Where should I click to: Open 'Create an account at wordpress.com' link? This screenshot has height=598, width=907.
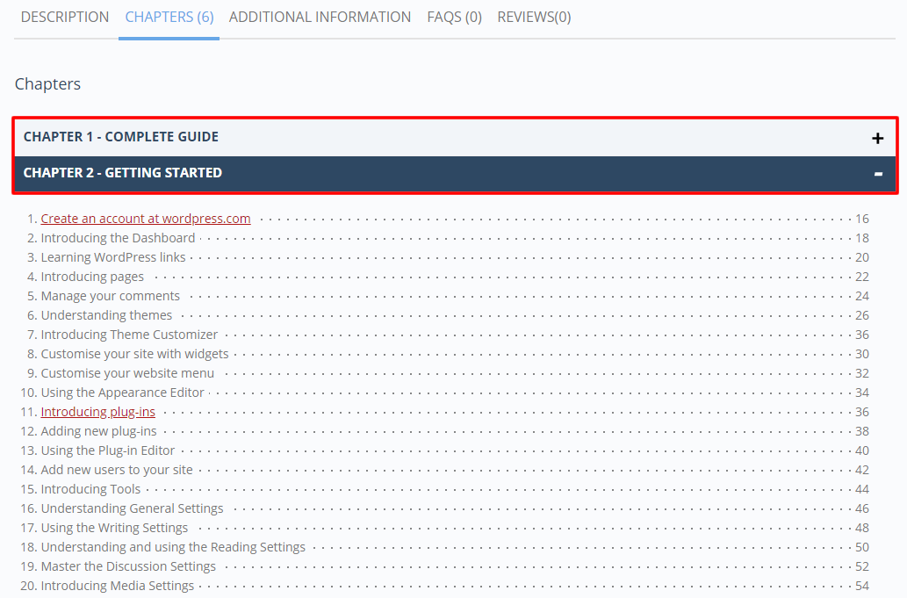pyautogui.click(x=146, y=219)
